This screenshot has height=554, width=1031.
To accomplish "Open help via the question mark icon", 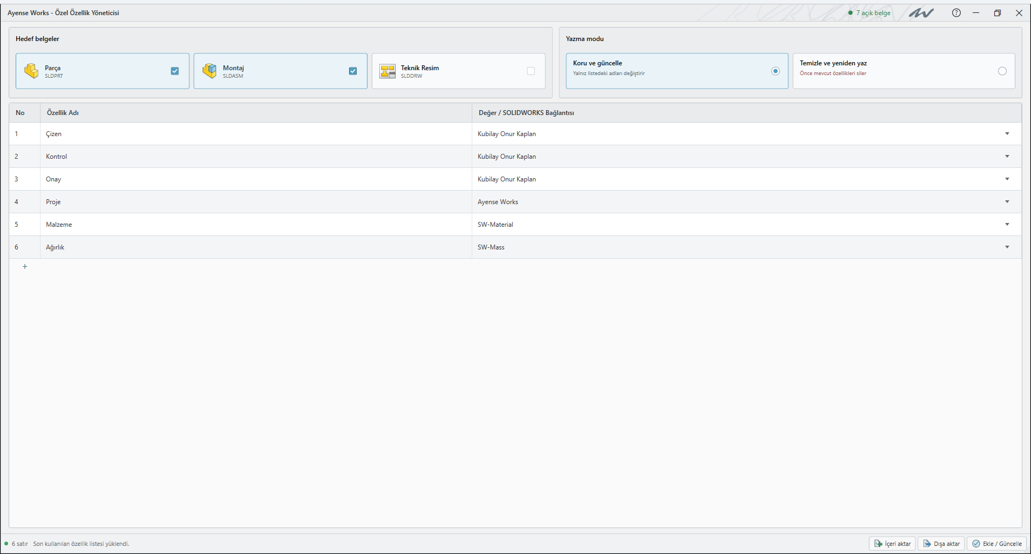I will tap(956, 13).
